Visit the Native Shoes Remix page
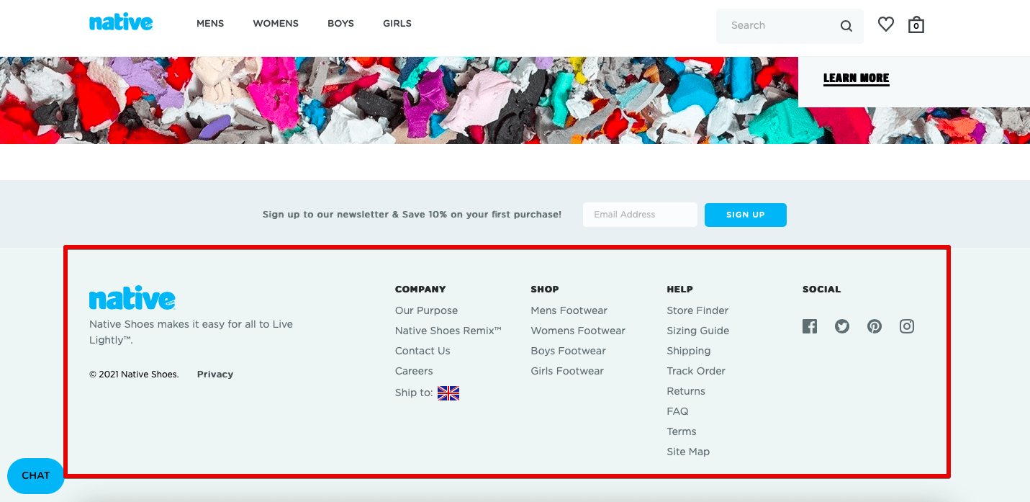 click(448, 331)
